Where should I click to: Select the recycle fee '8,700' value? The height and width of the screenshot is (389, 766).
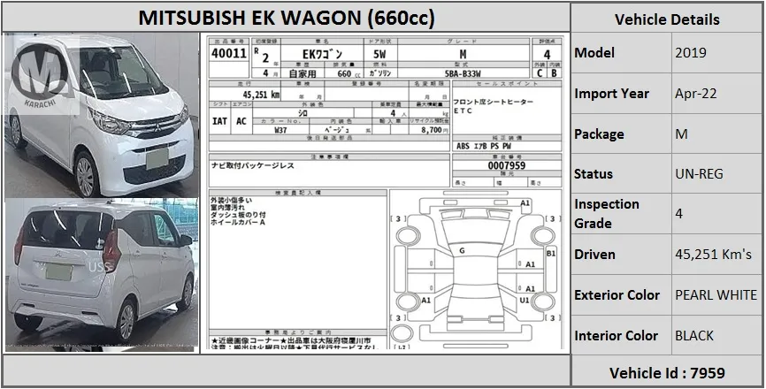[x=432, y=130]
